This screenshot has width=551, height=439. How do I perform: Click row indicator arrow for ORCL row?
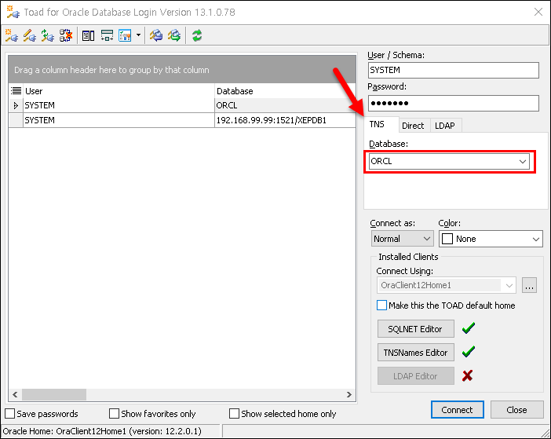pyautogui.click(x=16, y=105)
